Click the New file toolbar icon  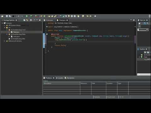pos(2,16)
